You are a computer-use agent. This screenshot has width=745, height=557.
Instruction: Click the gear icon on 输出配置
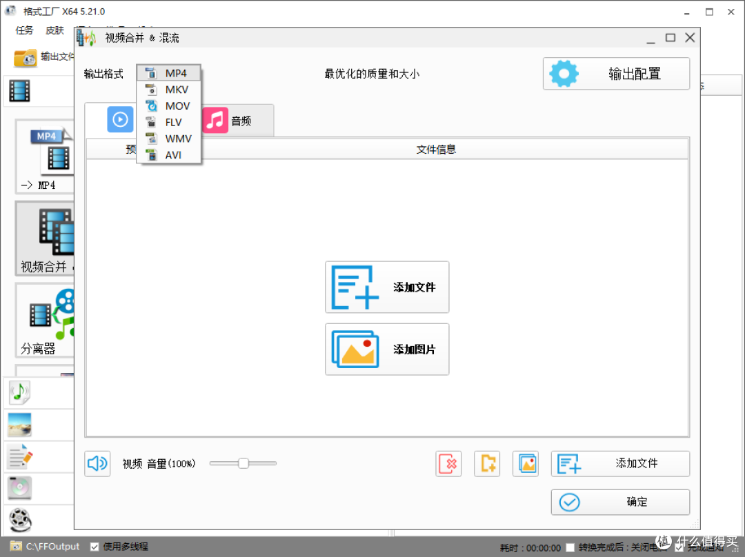click(x=564, y=74)
